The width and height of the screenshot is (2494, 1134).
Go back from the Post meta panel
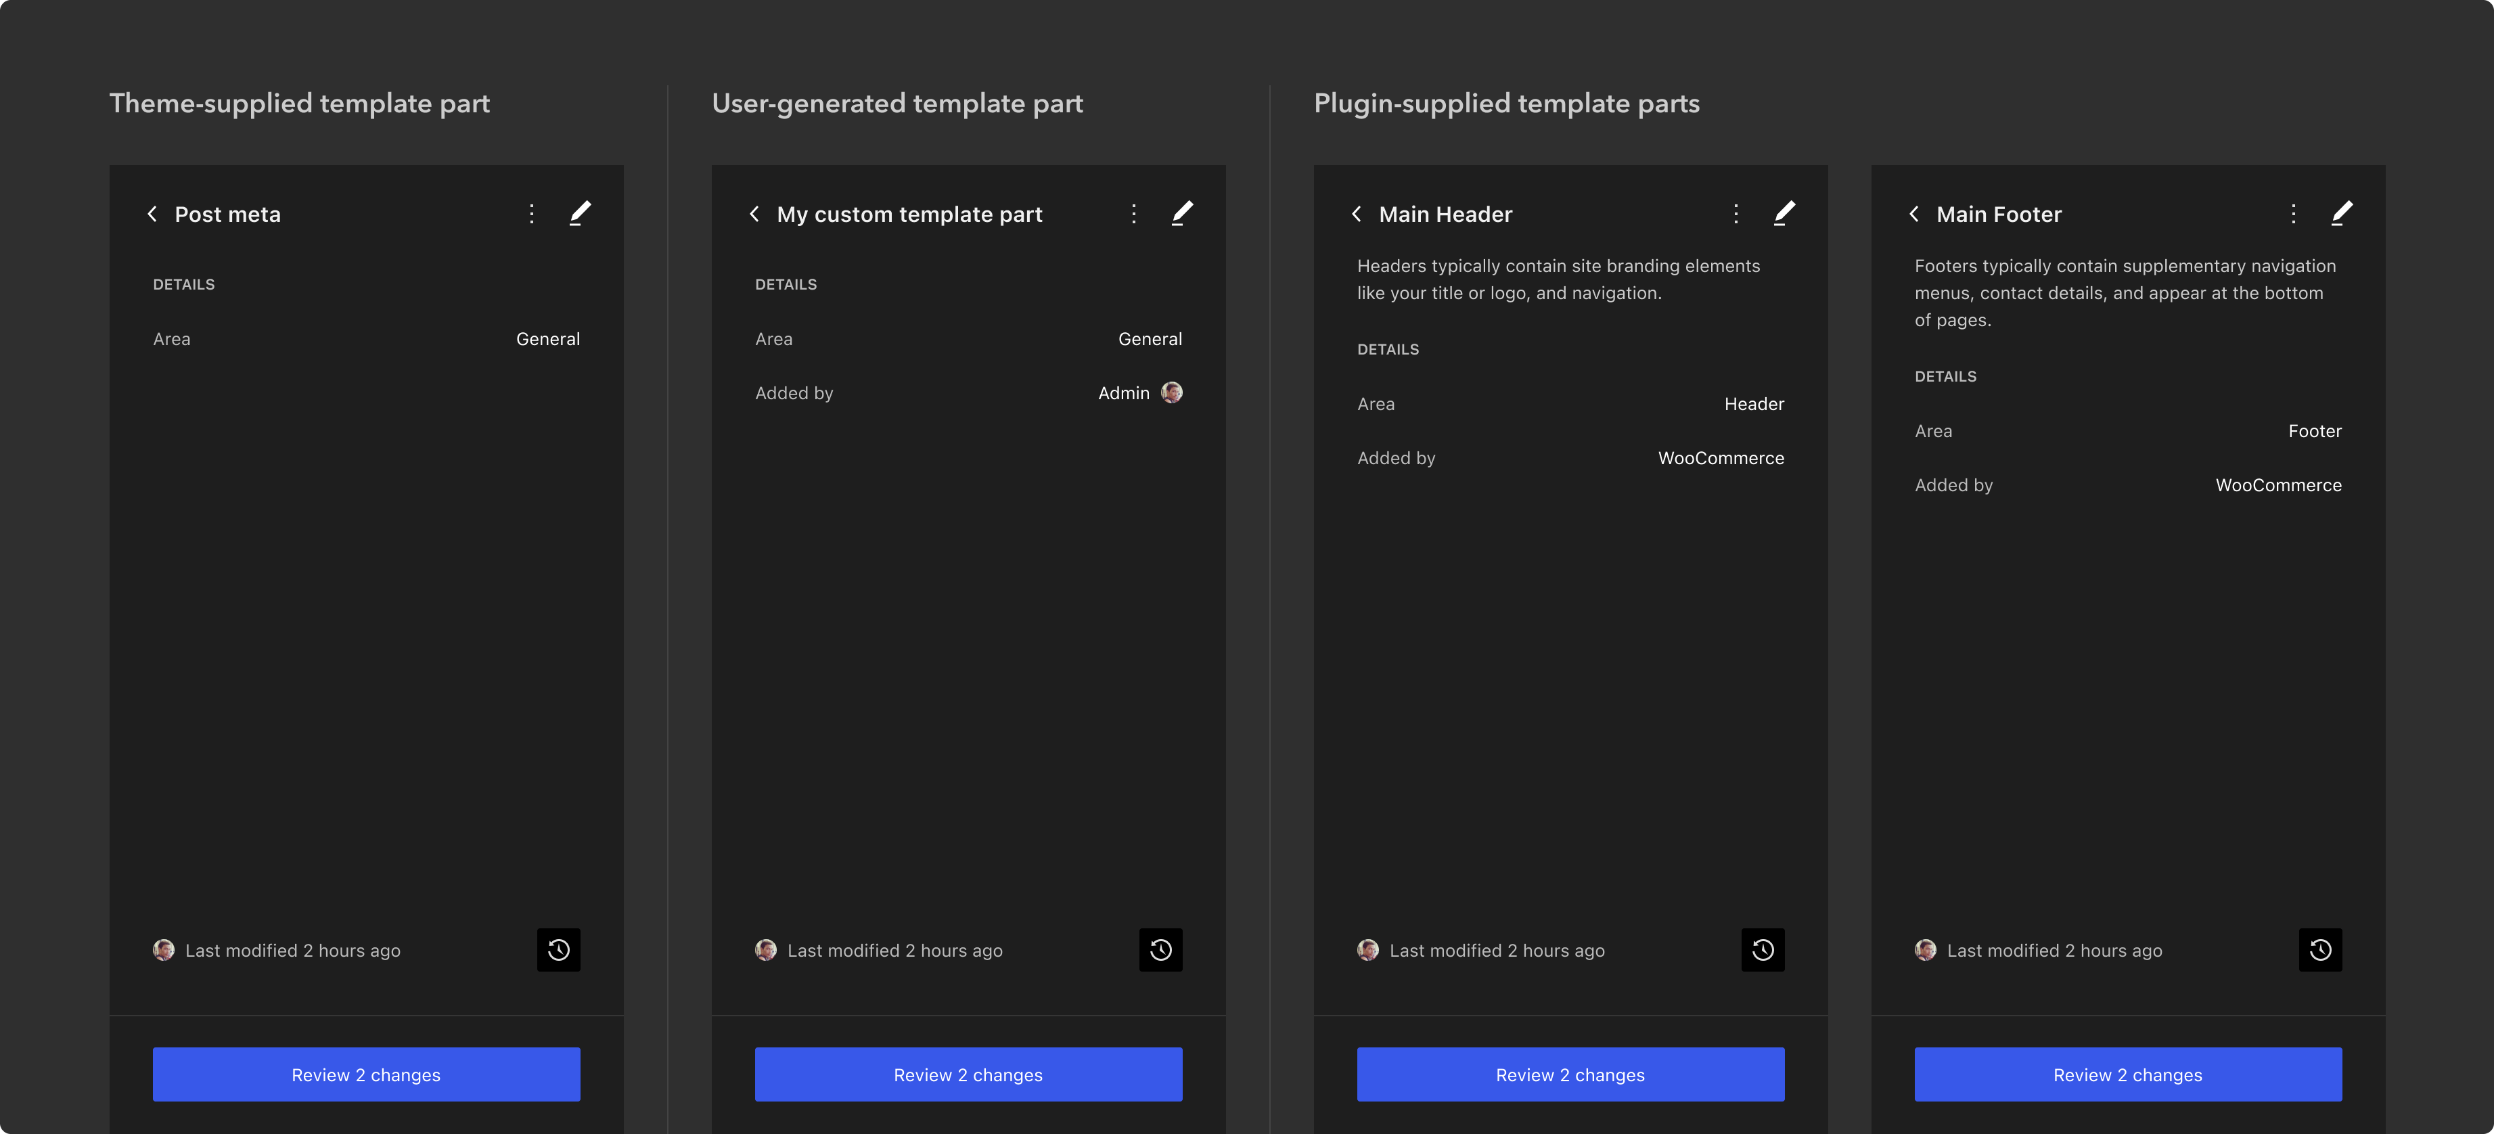click(x=152, y=214)
